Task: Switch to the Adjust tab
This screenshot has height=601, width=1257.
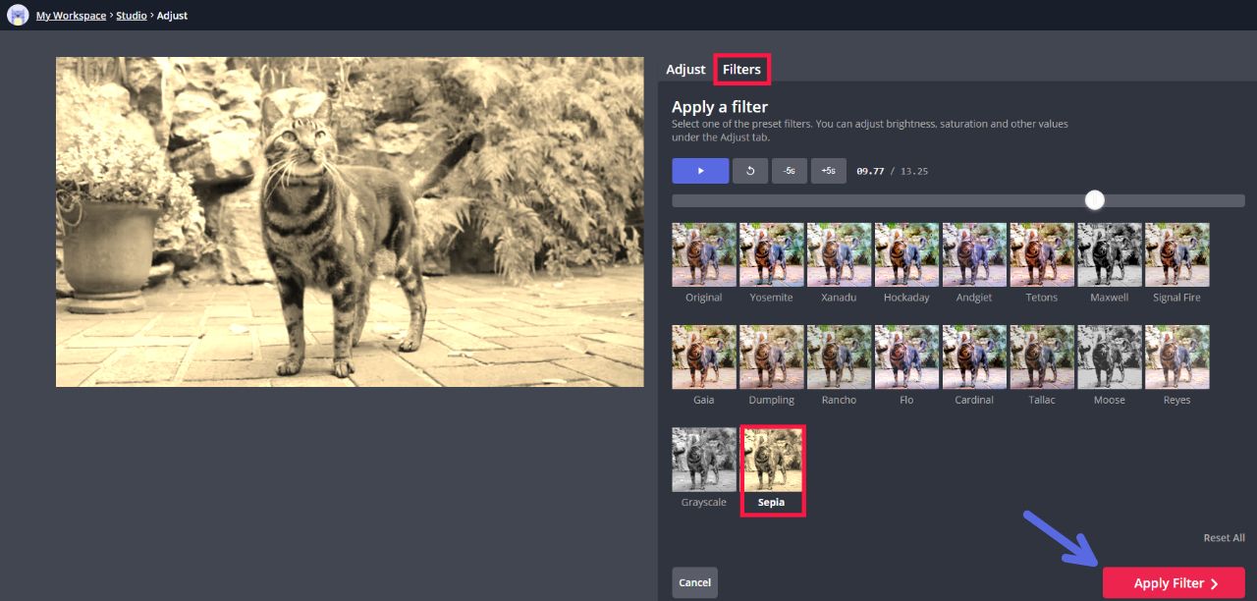Action: click(x=685, y=70)
